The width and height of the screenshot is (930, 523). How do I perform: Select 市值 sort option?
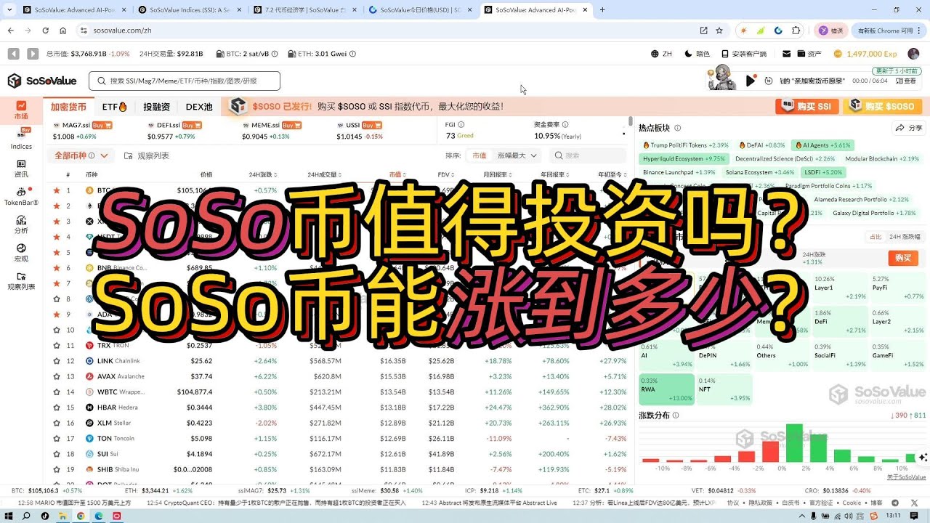pos(479,155)
